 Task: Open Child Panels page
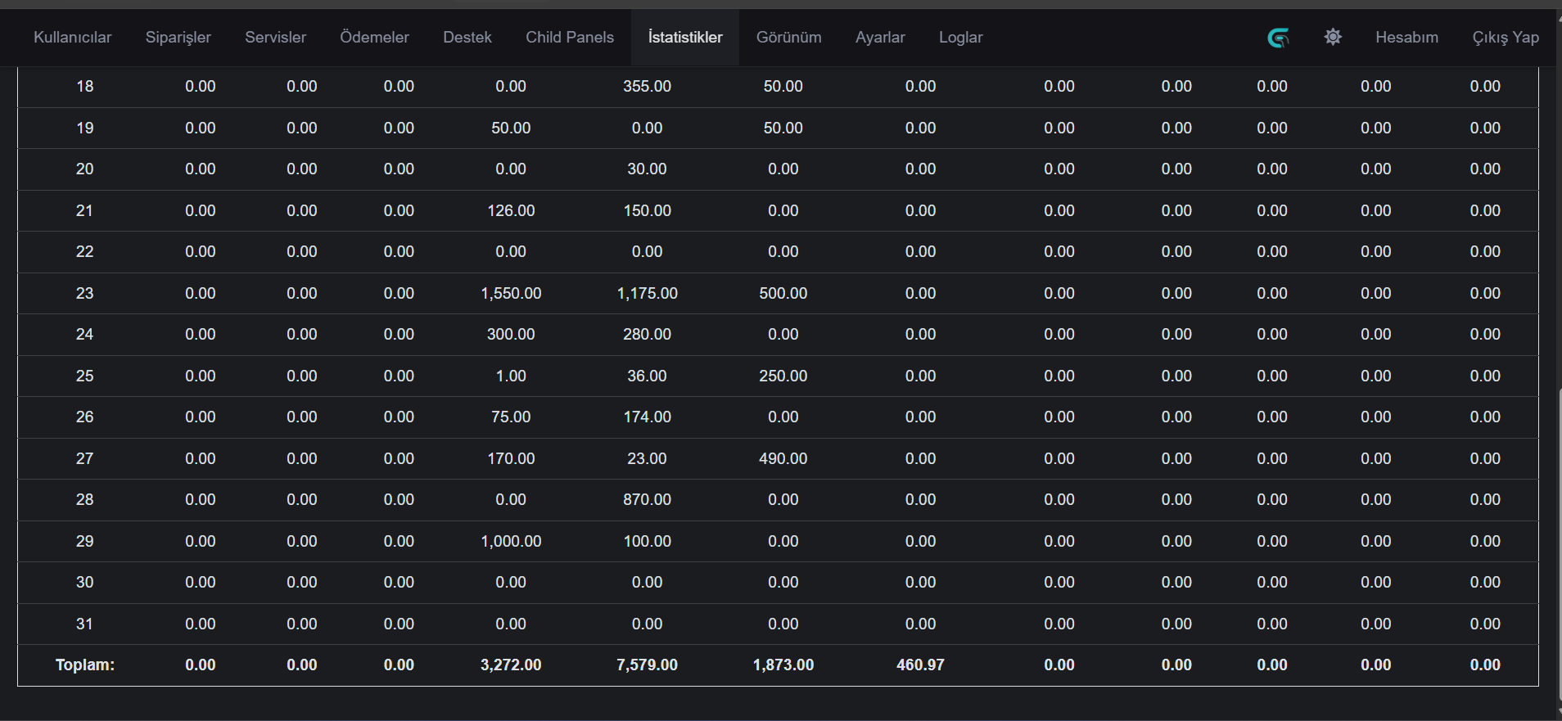(x=570, y=38)
